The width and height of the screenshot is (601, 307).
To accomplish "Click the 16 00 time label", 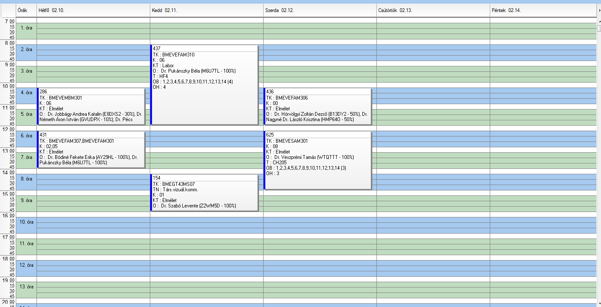I will 8,215.
